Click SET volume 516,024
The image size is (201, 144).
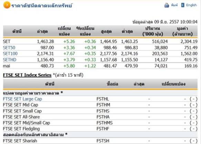click(x=160, y=41)
